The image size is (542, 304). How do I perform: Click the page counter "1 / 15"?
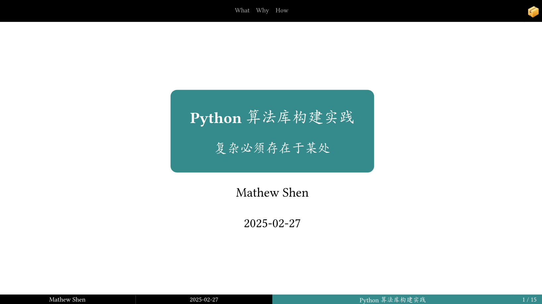click(529, 300)
